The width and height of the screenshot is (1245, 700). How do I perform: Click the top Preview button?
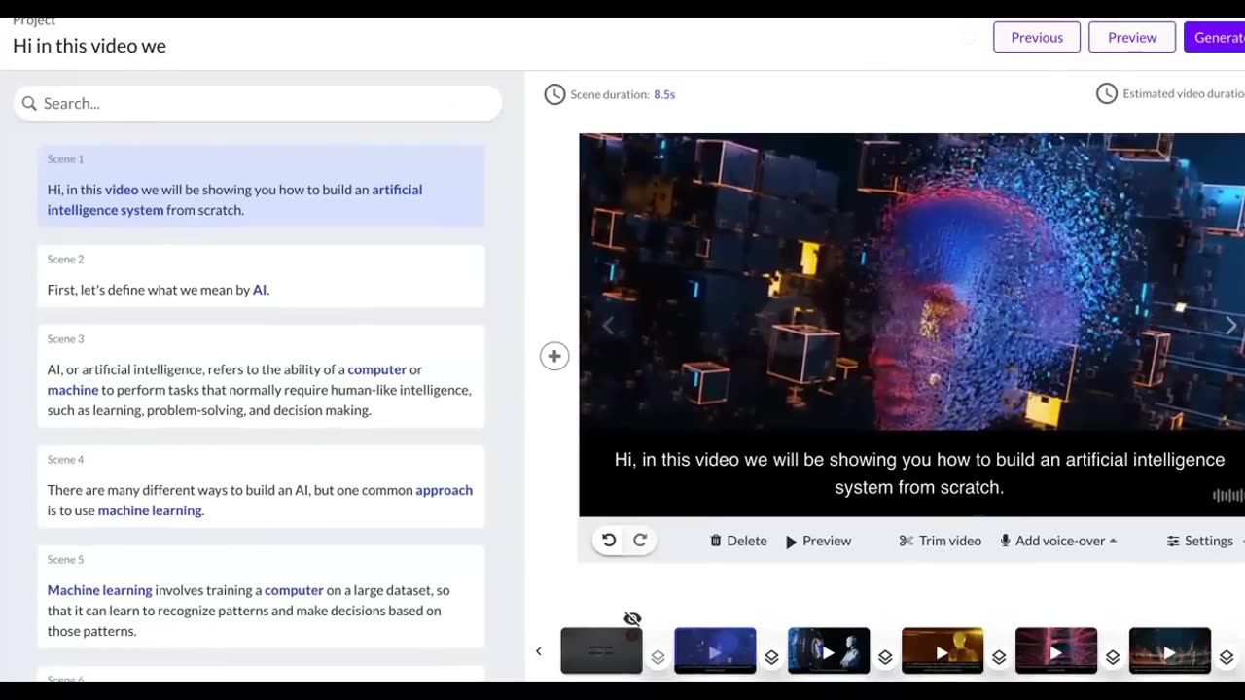(1132, 37)
